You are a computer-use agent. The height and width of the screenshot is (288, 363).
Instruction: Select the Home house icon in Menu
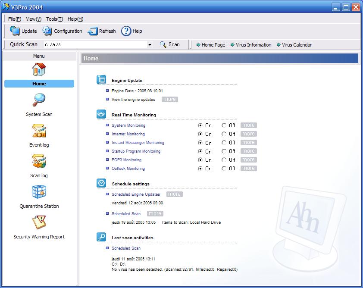click(x=39, y=69)
